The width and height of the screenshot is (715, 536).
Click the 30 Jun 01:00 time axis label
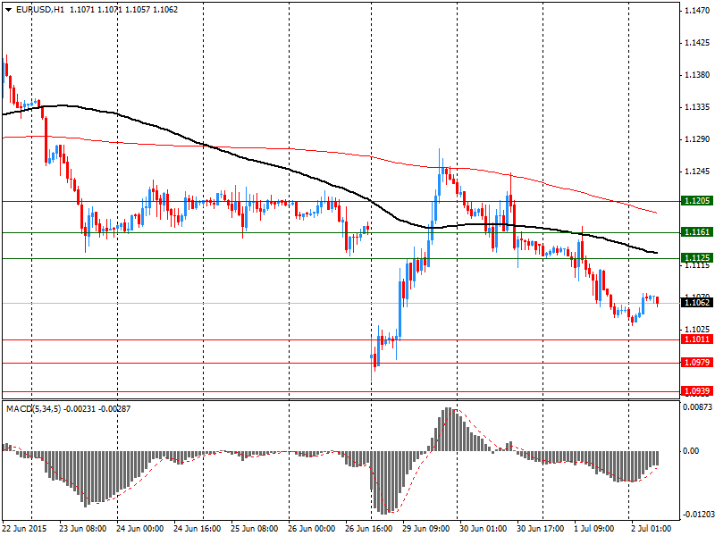(484, 529)
